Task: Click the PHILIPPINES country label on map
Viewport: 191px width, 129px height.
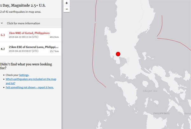Action: 161,113
